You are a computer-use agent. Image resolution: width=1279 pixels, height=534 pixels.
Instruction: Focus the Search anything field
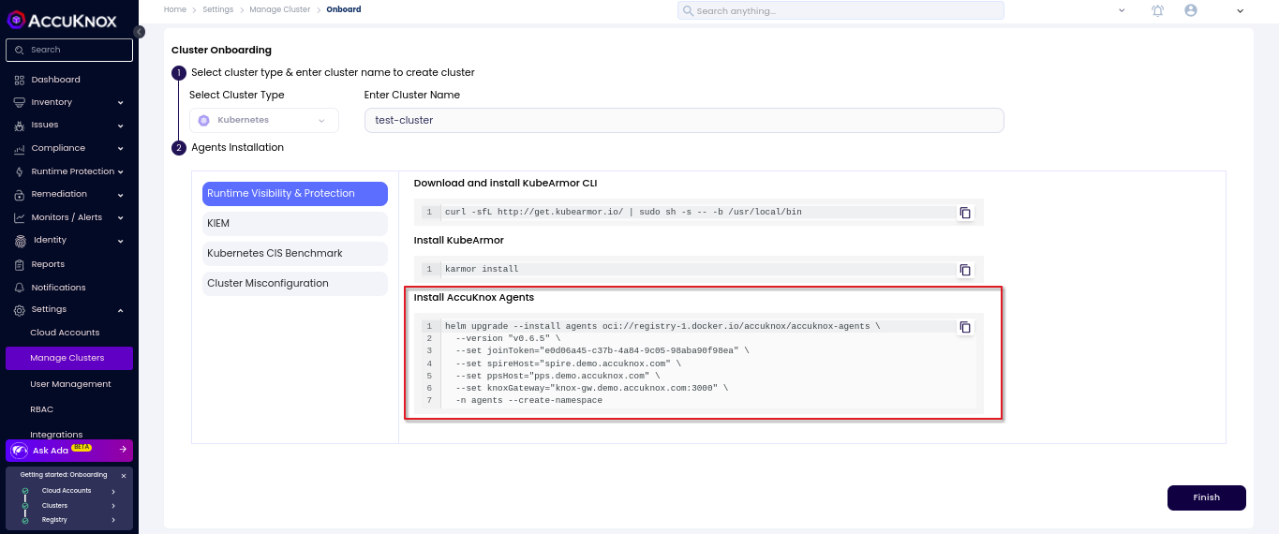pyautogui.click(x=840, y=10)
